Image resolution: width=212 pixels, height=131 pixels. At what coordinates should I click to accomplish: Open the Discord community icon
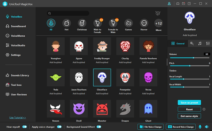(x=178, y=3)
